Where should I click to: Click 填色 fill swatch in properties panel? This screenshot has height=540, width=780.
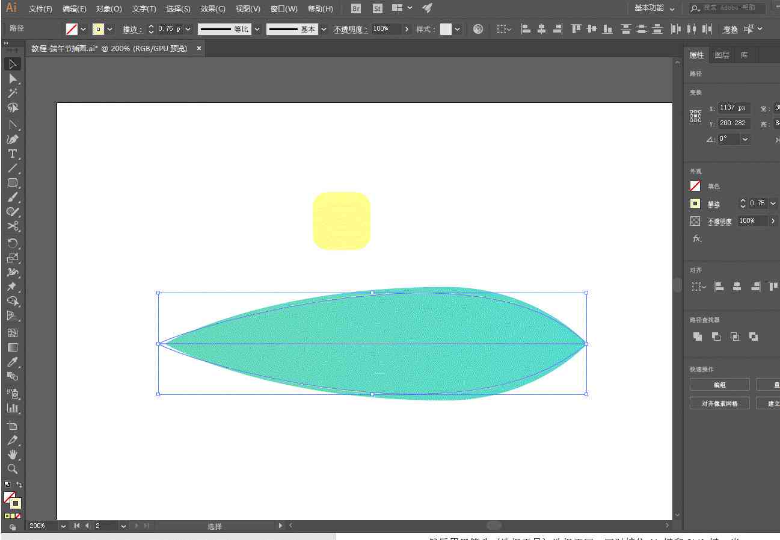point(695,186)
